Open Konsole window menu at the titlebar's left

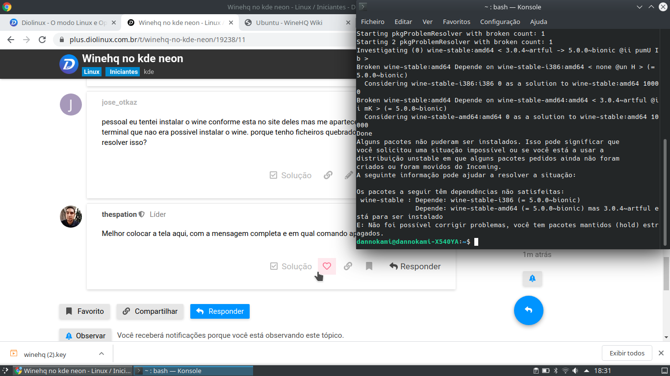[362, 7]
